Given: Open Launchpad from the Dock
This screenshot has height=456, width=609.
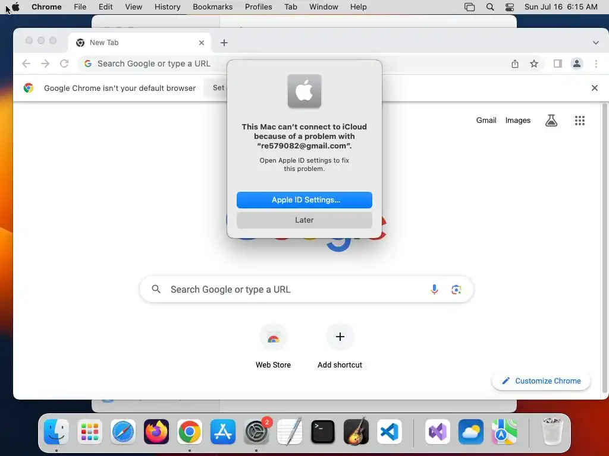Looking at the screenshot, I should pos(90,432).
